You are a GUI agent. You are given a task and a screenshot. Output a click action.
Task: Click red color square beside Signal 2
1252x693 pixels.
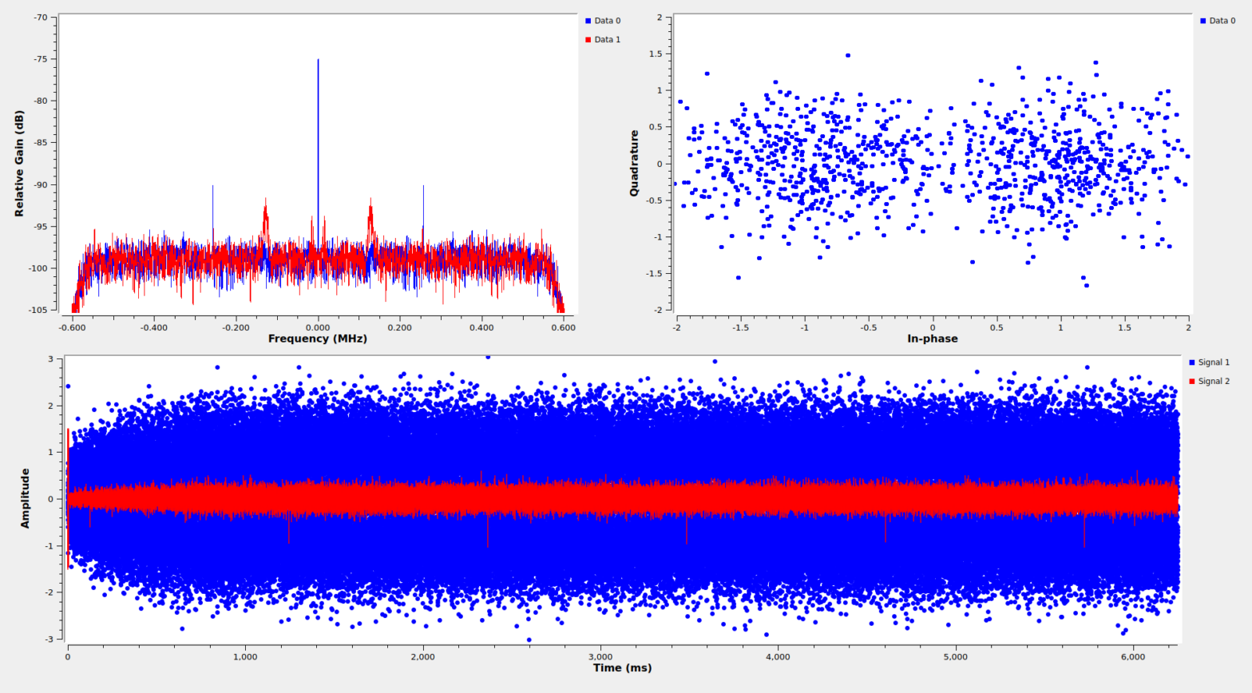click(1192, 382)
